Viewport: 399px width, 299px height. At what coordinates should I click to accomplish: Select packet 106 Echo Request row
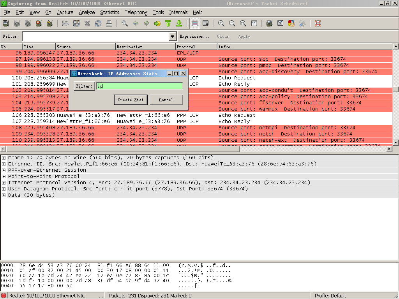[x=196, y=115]
